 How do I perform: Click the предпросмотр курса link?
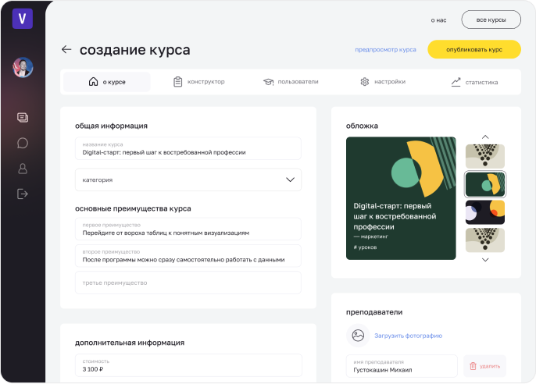click(385, 49)
